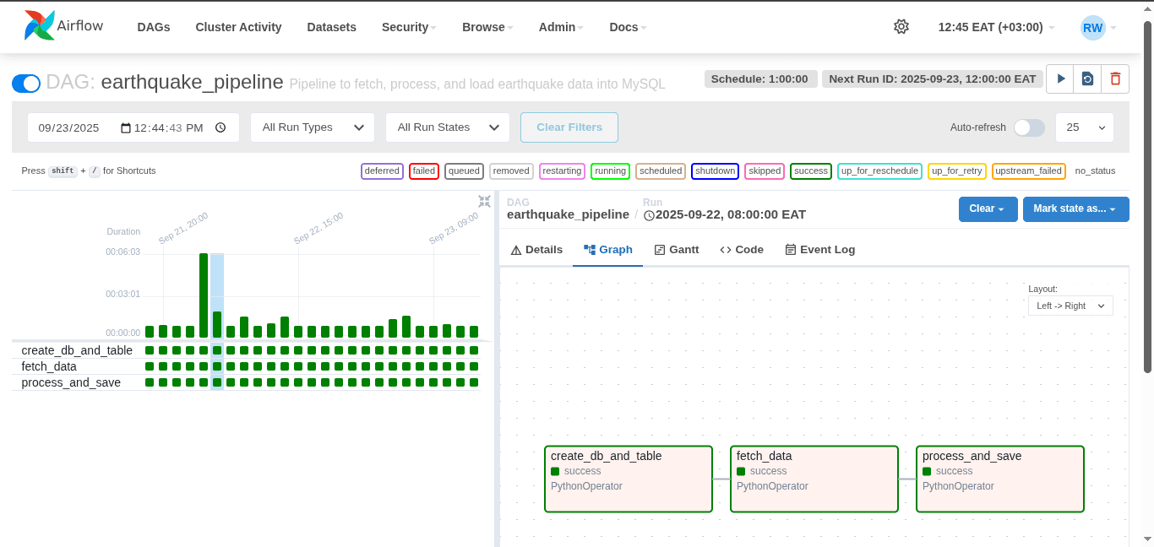The width and height of the screenshot is (1154, 547).
Task: Select the fetch_data node in graph
Action: (x=814, y=479)
